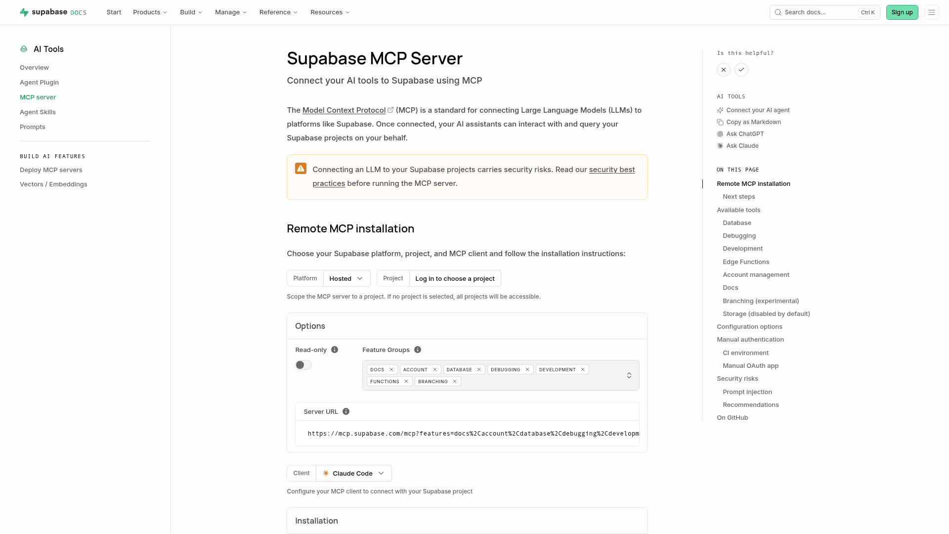This screenshot has height=534, width=949.
Task: Jump to Security risks section
Action: [737, 379]
